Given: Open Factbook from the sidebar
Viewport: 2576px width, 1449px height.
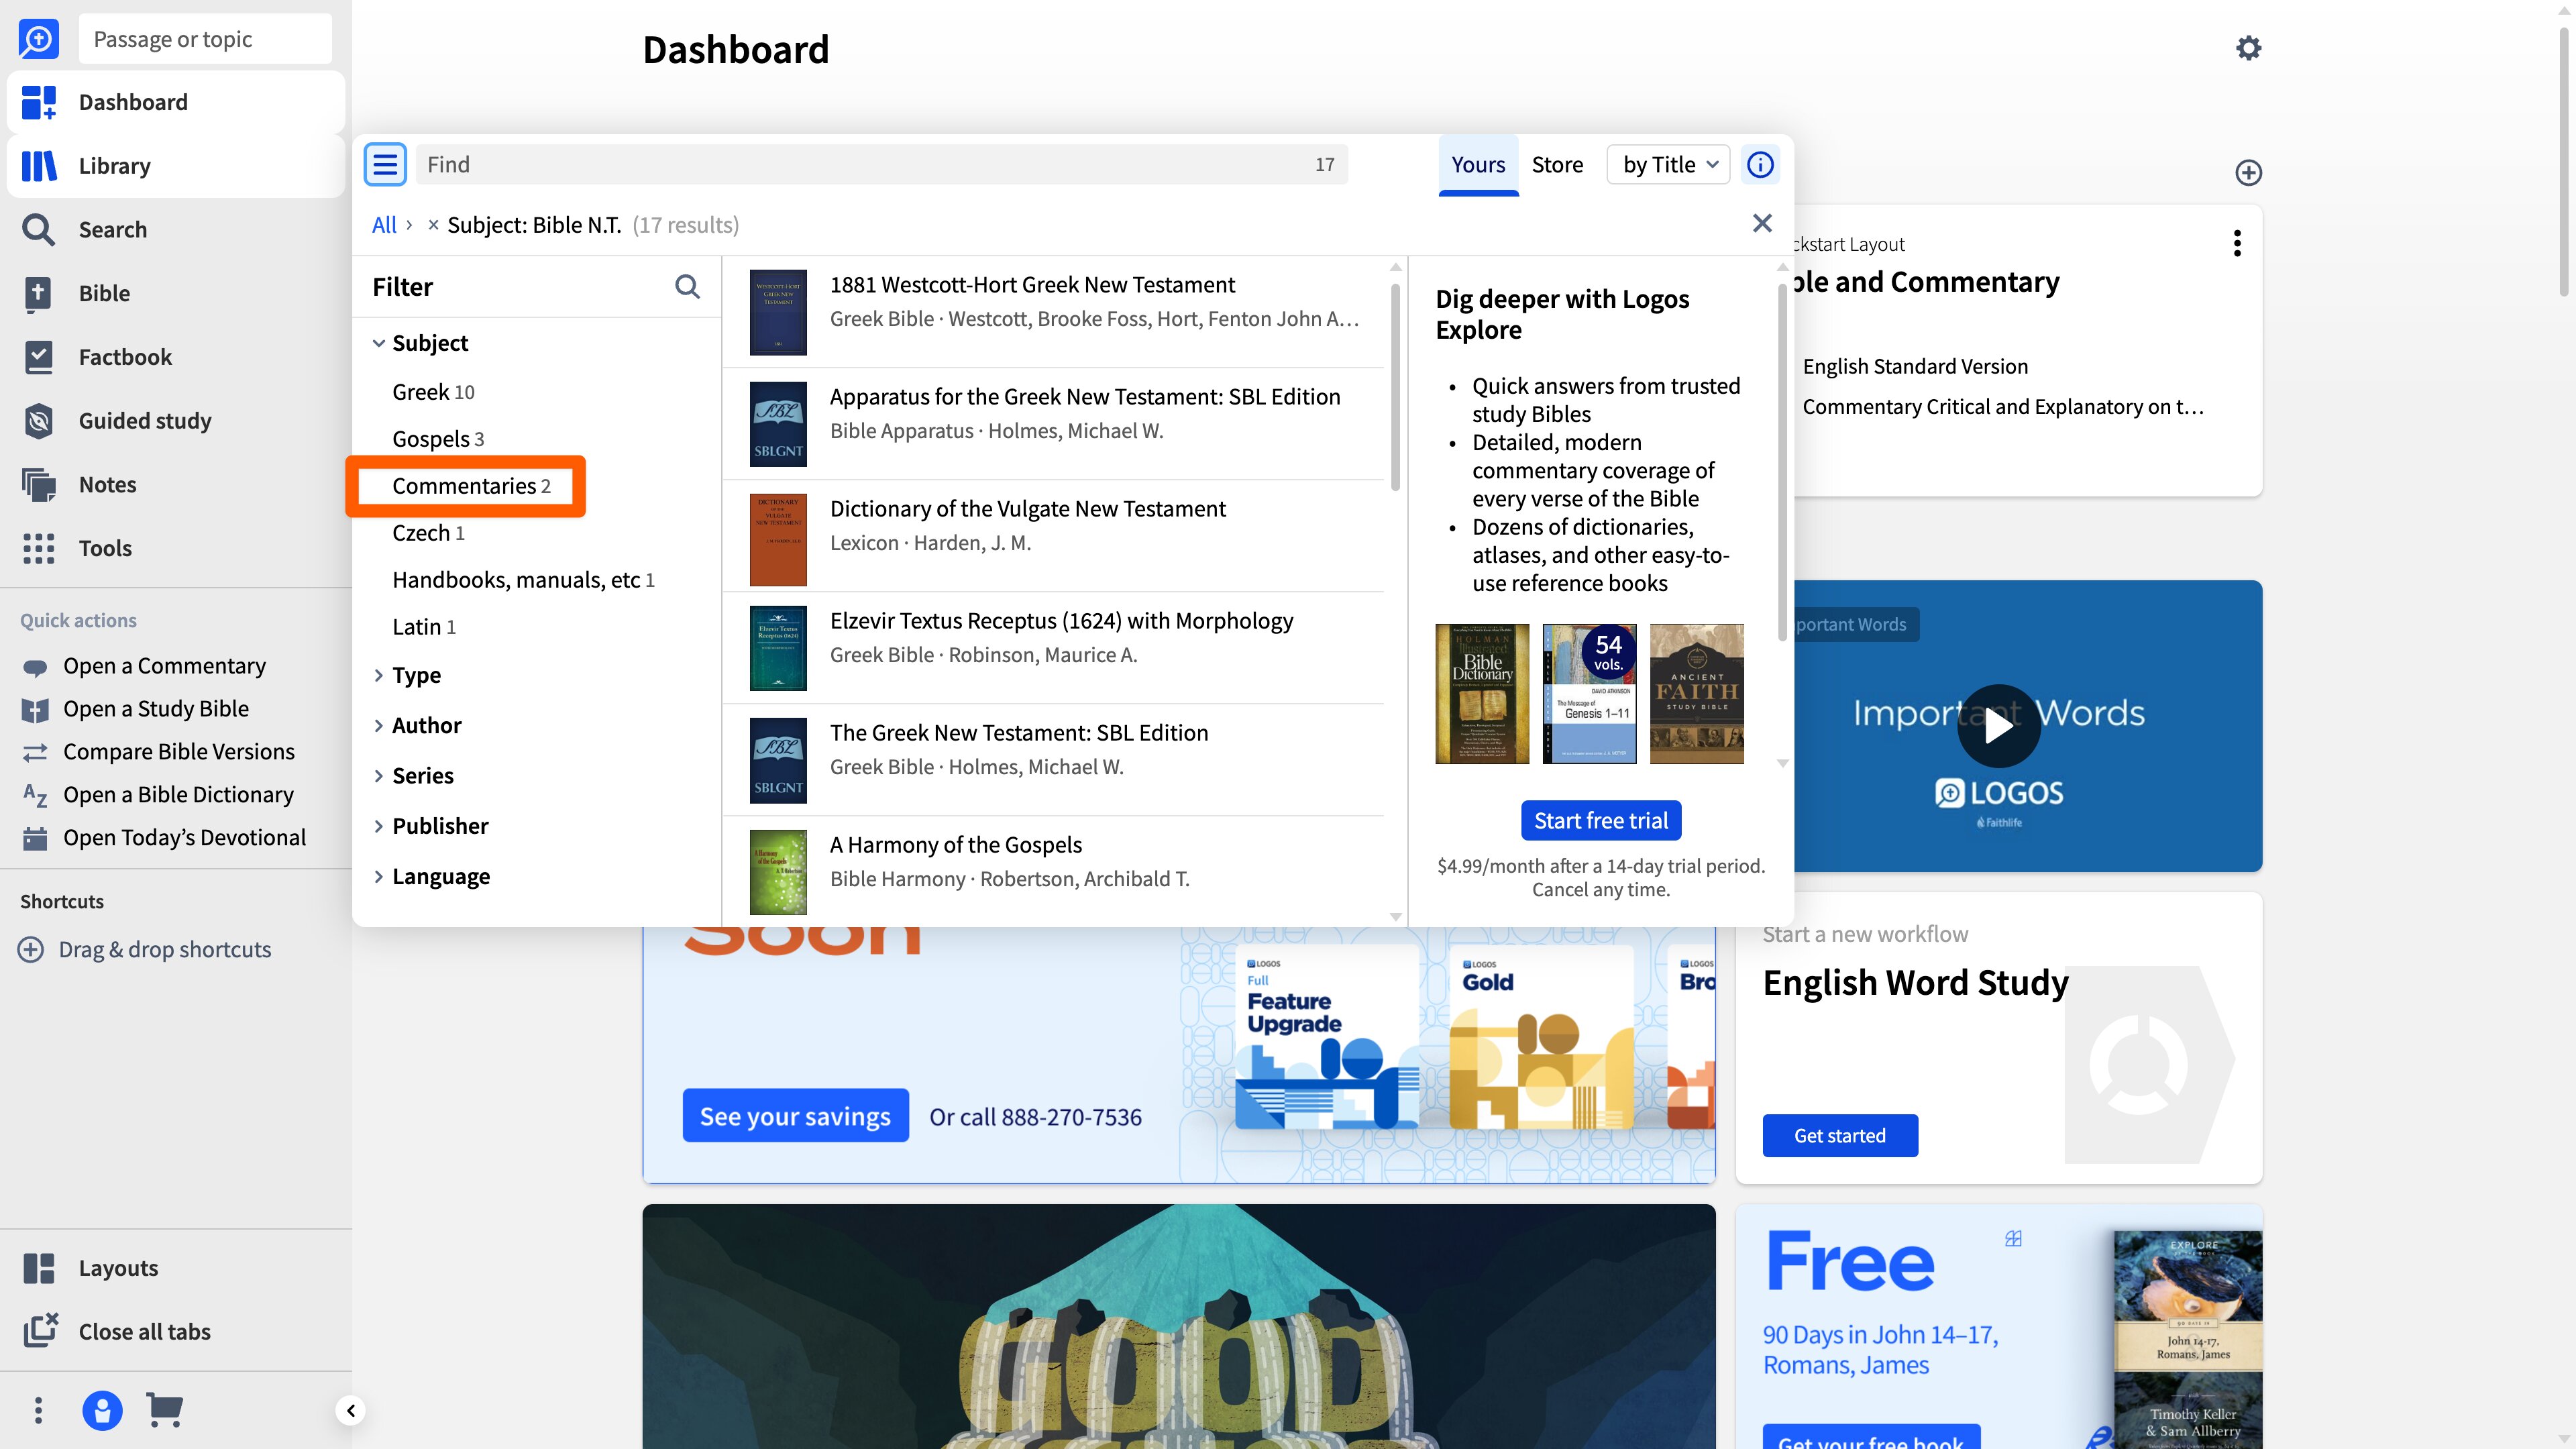Looking at the screenshot, I should (x=175, y=357).
